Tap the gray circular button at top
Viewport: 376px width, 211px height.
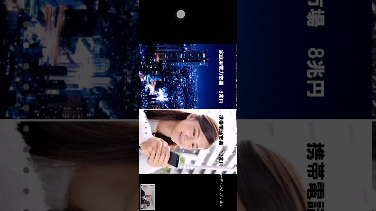pos(181,14)
